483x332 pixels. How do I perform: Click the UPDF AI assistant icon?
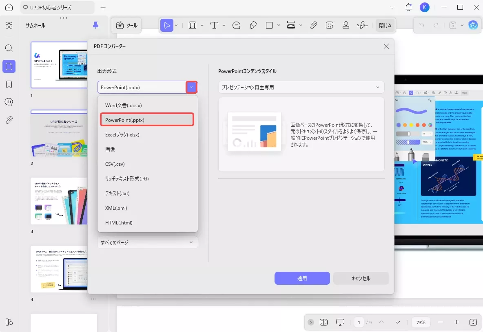pyautogui.click(x=473, y=25)
